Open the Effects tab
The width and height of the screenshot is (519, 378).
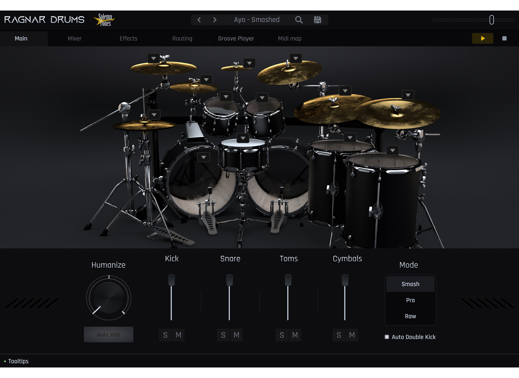[128, 38]
